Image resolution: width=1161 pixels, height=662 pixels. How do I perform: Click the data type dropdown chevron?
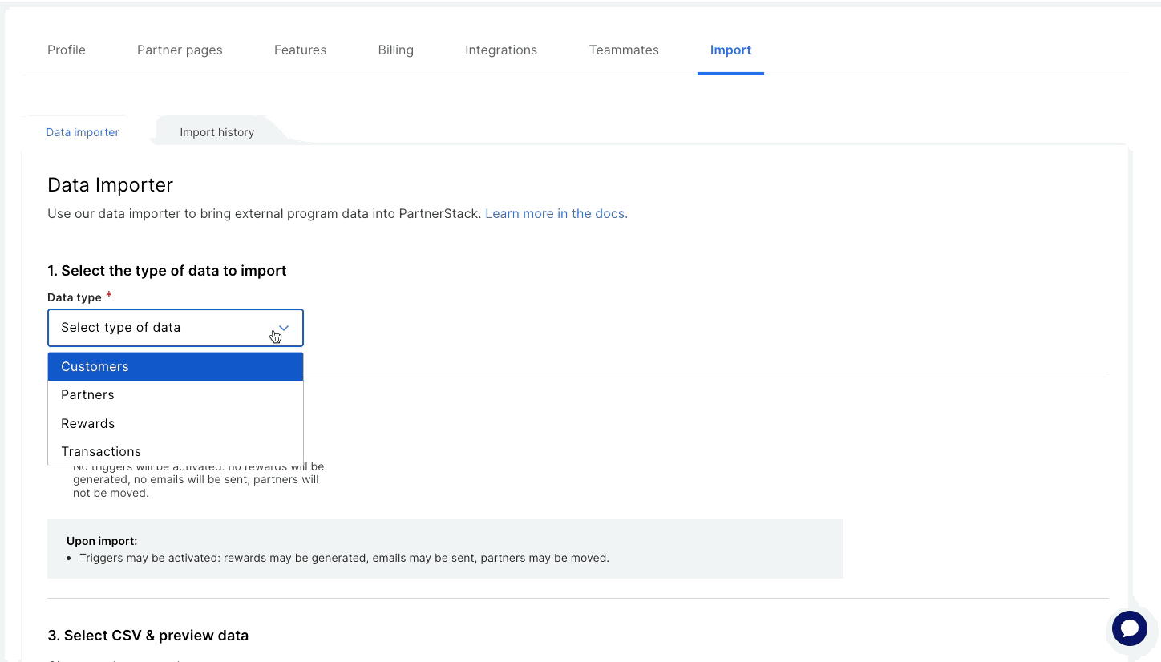click(x=284, y=328)
